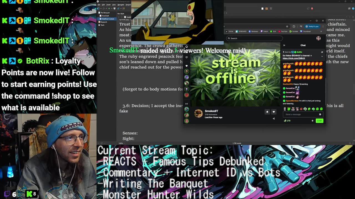Open the SmokedIT channel avatar
355x199 pixels.
(198, 113)
